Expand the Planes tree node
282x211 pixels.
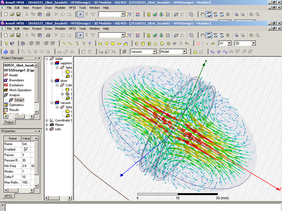pos(47,125)
